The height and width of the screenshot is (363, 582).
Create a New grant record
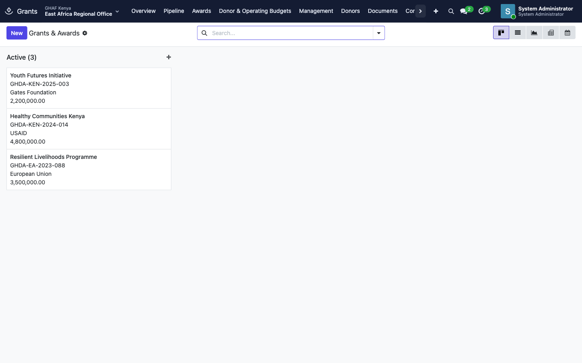point(17,33)
